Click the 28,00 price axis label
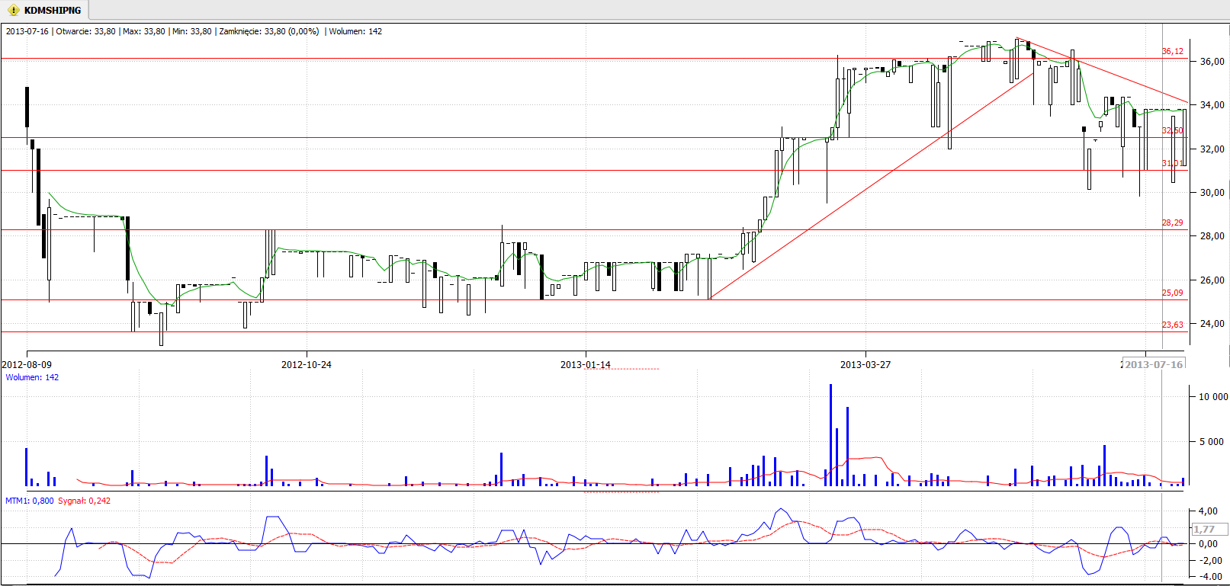The image size is (1230, 586). [1212, 236]
